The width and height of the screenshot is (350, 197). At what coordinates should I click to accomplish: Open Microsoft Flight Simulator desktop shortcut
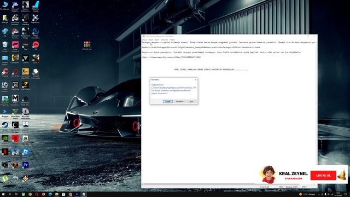pyautogui.click(x=15, y=6)
